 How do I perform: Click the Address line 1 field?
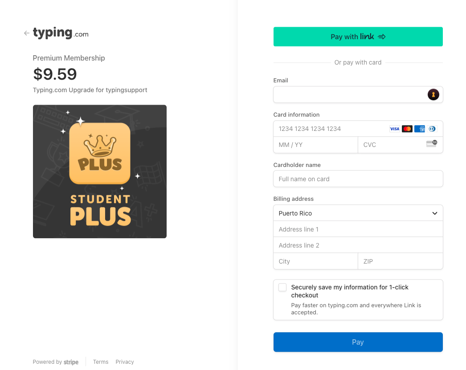click(x=358, y=229)
